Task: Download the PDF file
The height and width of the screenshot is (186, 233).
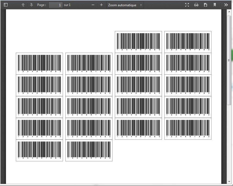Action: (x=205, y=5)
